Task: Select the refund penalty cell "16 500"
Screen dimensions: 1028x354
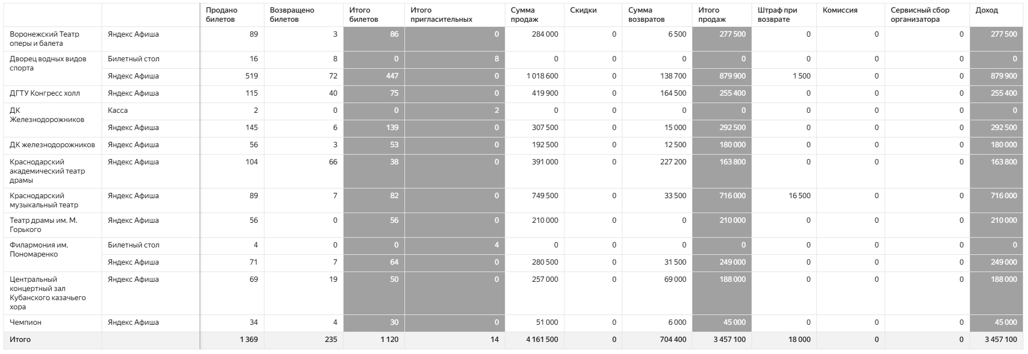Action: 799,196
